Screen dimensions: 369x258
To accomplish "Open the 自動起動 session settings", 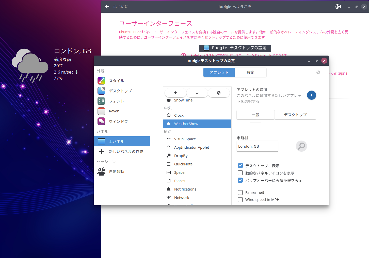I will tap(122, 172).
